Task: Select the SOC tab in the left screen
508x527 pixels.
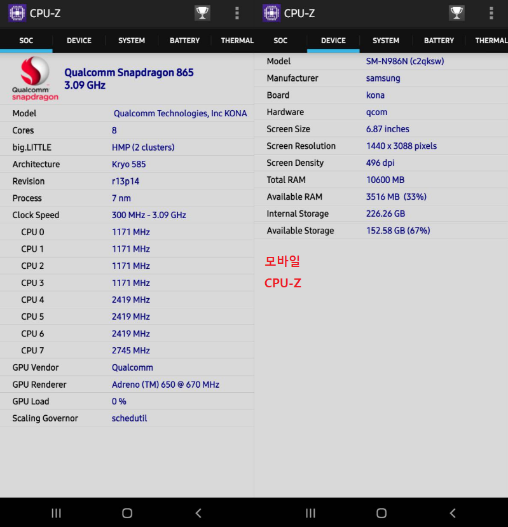Action: point(26,41)
